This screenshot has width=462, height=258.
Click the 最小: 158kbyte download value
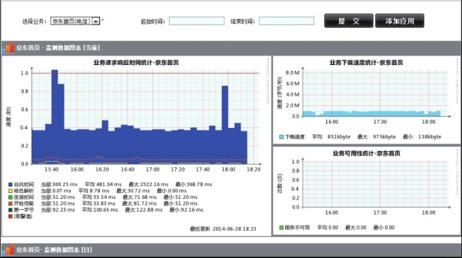coord(422,136)
